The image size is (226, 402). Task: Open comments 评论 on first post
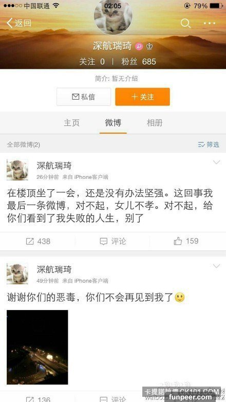pyautogui.click(x=113, y=241)
